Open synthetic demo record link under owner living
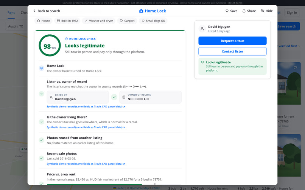Screen dimensions: 305x190 [x=86, y=127]
